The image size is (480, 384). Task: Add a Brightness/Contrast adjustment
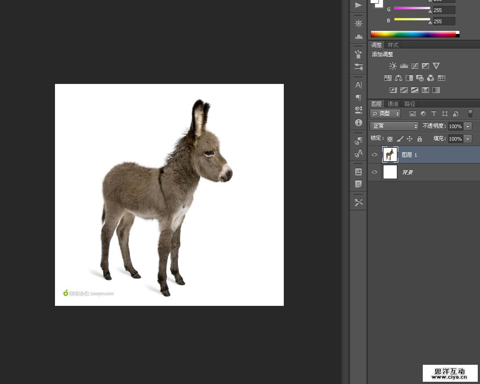[393, 66]
